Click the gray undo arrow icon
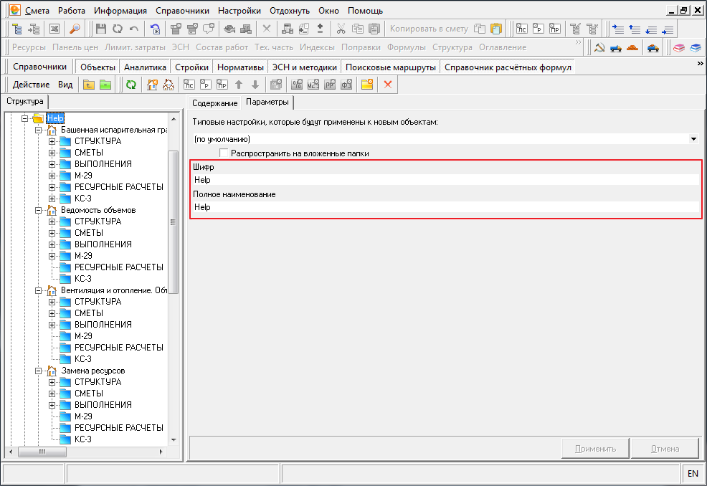The image size is (707, 486). (134, 29)
